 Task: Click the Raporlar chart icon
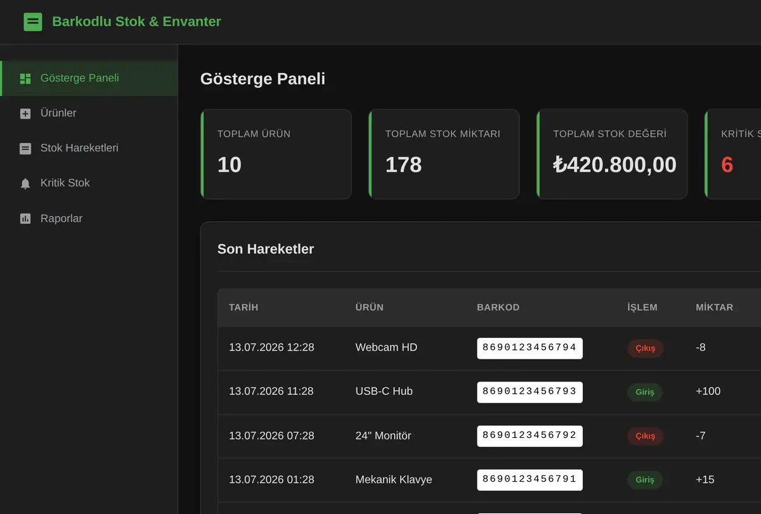(25, 219)
